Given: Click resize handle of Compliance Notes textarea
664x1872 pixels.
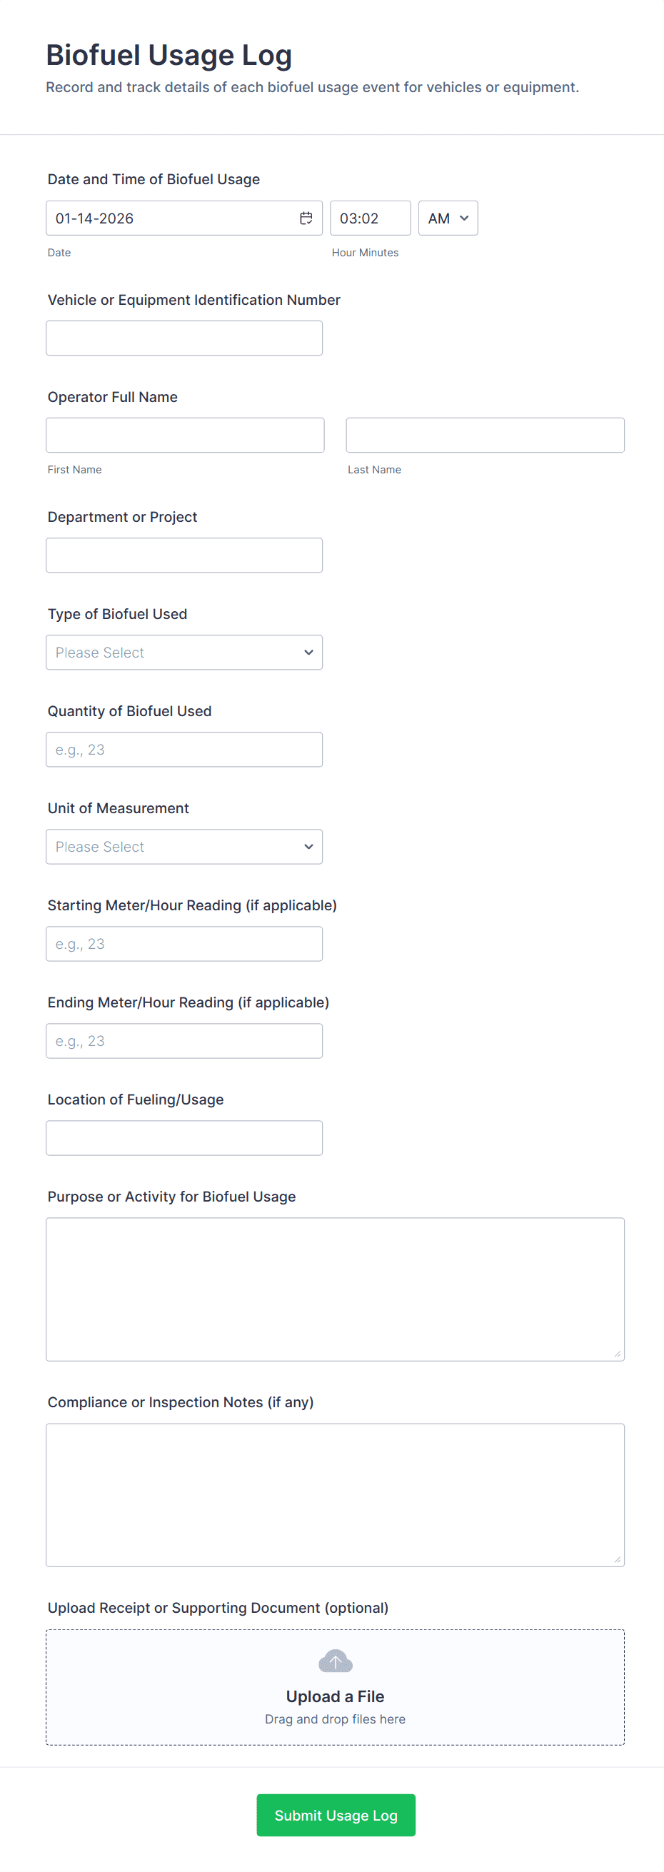Looking at the screenshot, I should (617, 1559).
